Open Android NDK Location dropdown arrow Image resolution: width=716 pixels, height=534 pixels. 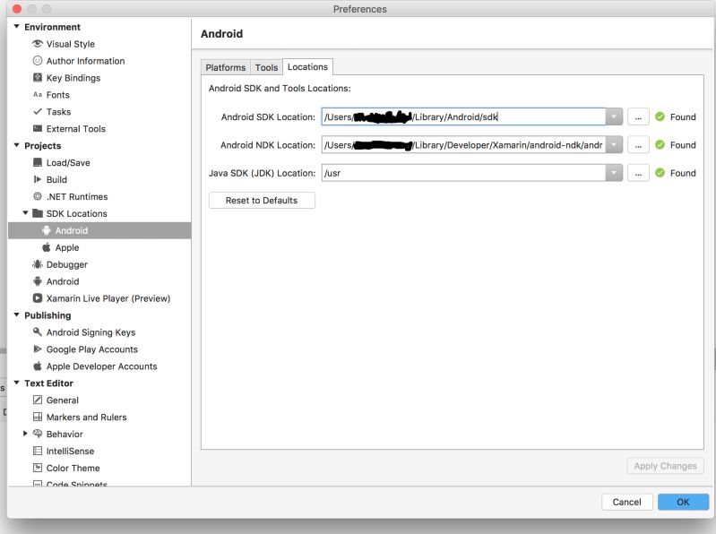pos(614,144)
